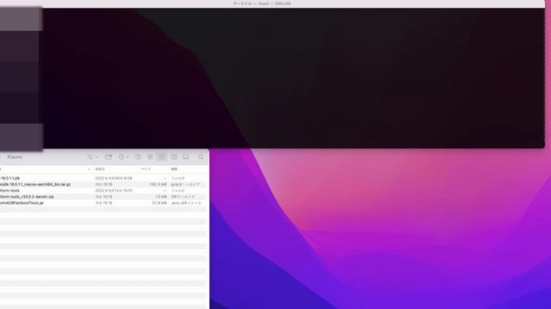The image size is (551, 309).
Task: Click the 今日 15:14 modified time
Action: click(103, 197)
